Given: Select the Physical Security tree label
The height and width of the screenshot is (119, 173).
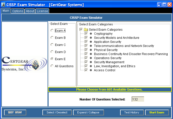Looking at the screenshot, I should tap(106, 50).
